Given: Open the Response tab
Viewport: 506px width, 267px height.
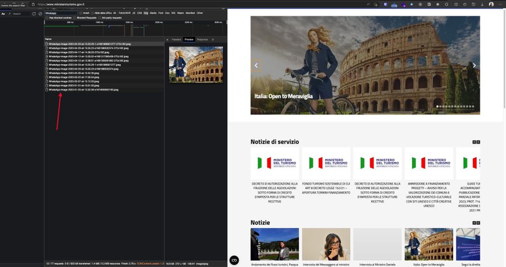Looking at the screenshot, I should click(202, 39).
